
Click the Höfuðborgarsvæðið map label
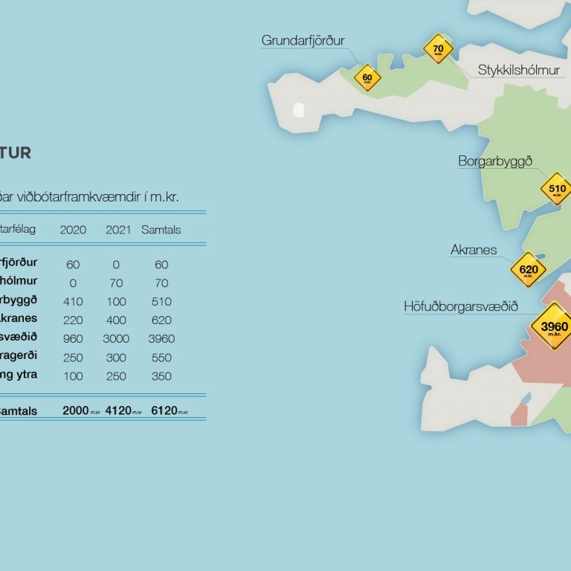pos(461,306)
